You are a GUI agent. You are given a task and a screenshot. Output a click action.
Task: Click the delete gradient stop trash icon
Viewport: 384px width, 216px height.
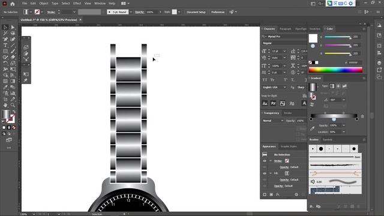point(362,116)
